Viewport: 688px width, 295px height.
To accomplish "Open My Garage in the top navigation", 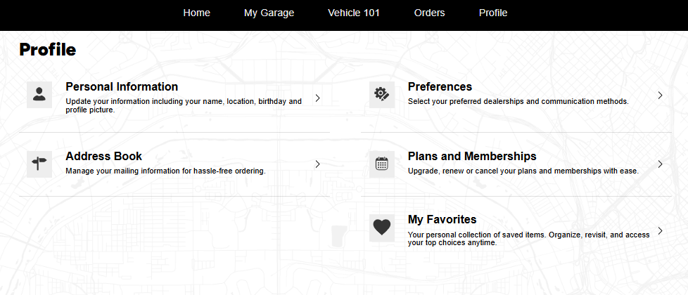I will (x=269, y=13).
